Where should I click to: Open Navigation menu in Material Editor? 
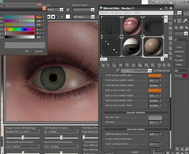point(116,13)
